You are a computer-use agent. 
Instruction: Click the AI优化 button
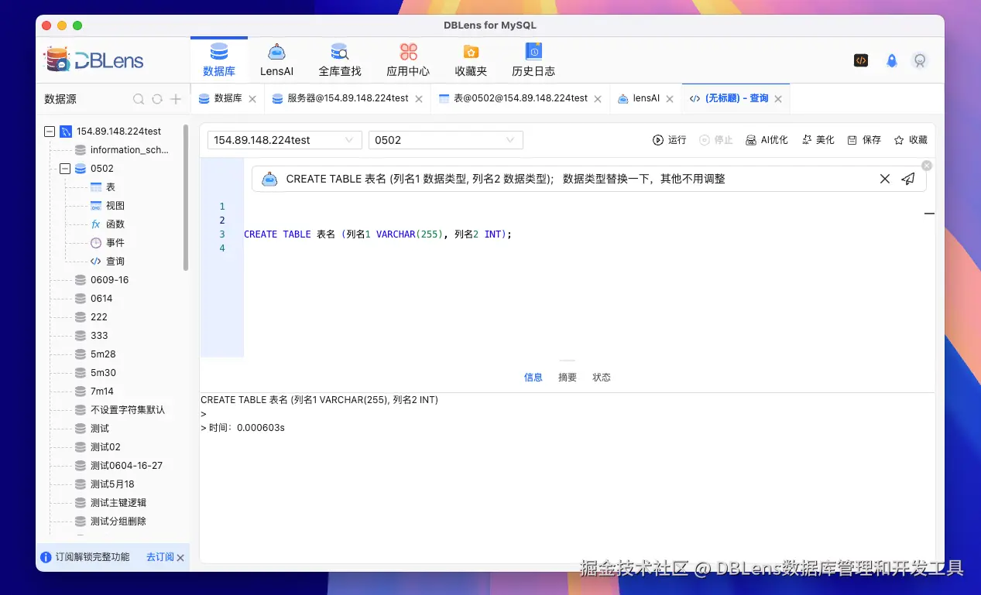tap(767, 140)
